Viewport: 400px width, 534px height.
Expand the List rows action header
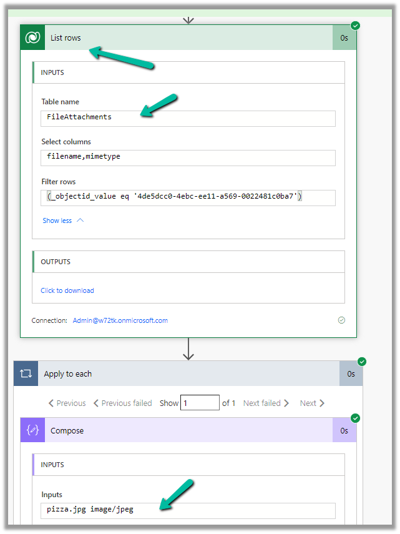(x=187, y=38)
